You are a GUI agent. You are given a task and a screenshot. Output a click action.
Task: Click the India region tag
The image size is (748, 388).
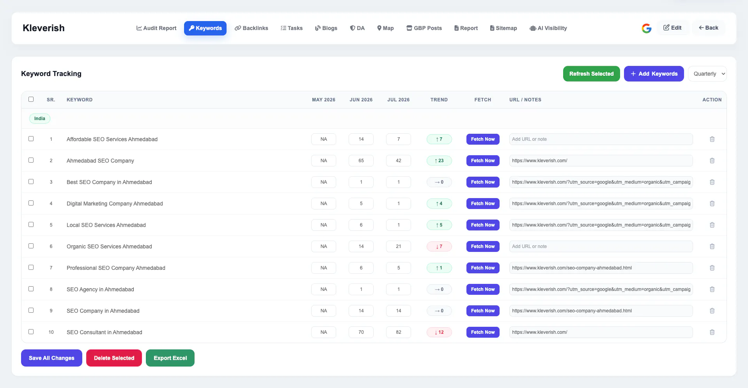pos(40,119)
